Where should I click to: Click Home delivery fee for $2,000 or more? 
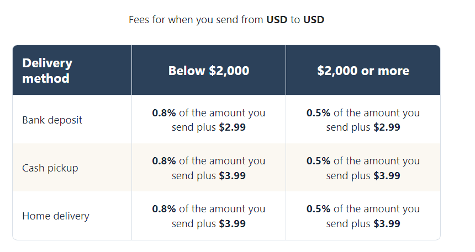pos(363,216)
